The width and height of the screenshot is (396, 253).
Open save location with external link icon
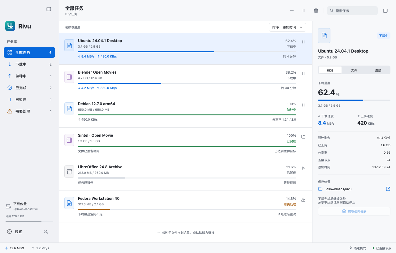[x=388, y=189]
